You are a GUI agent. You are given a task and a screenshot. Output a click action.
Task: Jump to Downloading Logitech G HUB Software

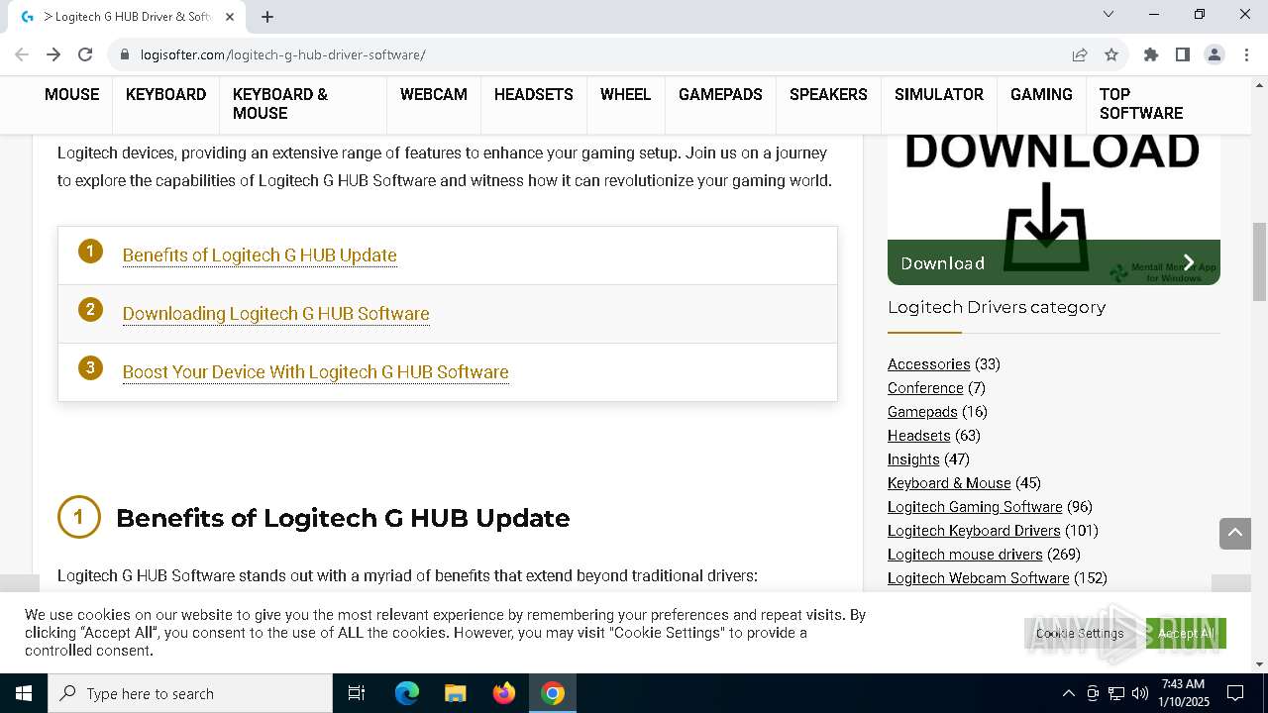[x=275, y=314]
